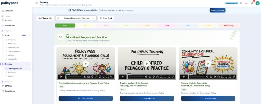Viewport: 261px width, 104px height.
Task: Enter fullscreen on Child-Centred Pedagogy video
Action: click(x=169, y=77)
